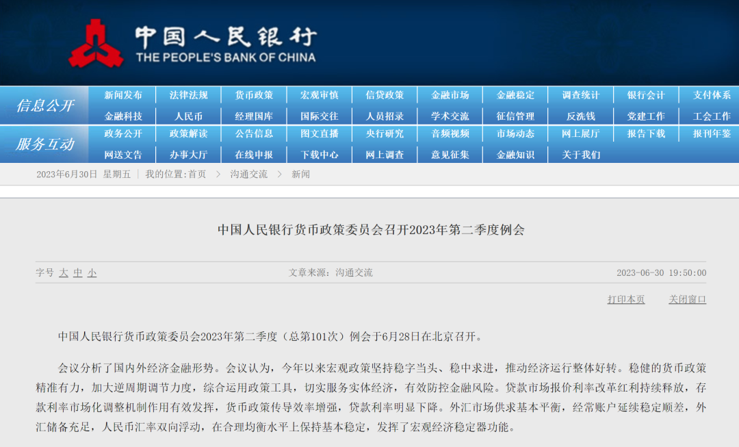Open the 新闻发布 menu item
The width and height of the screenshot is (739, 447).
(123, 95)
